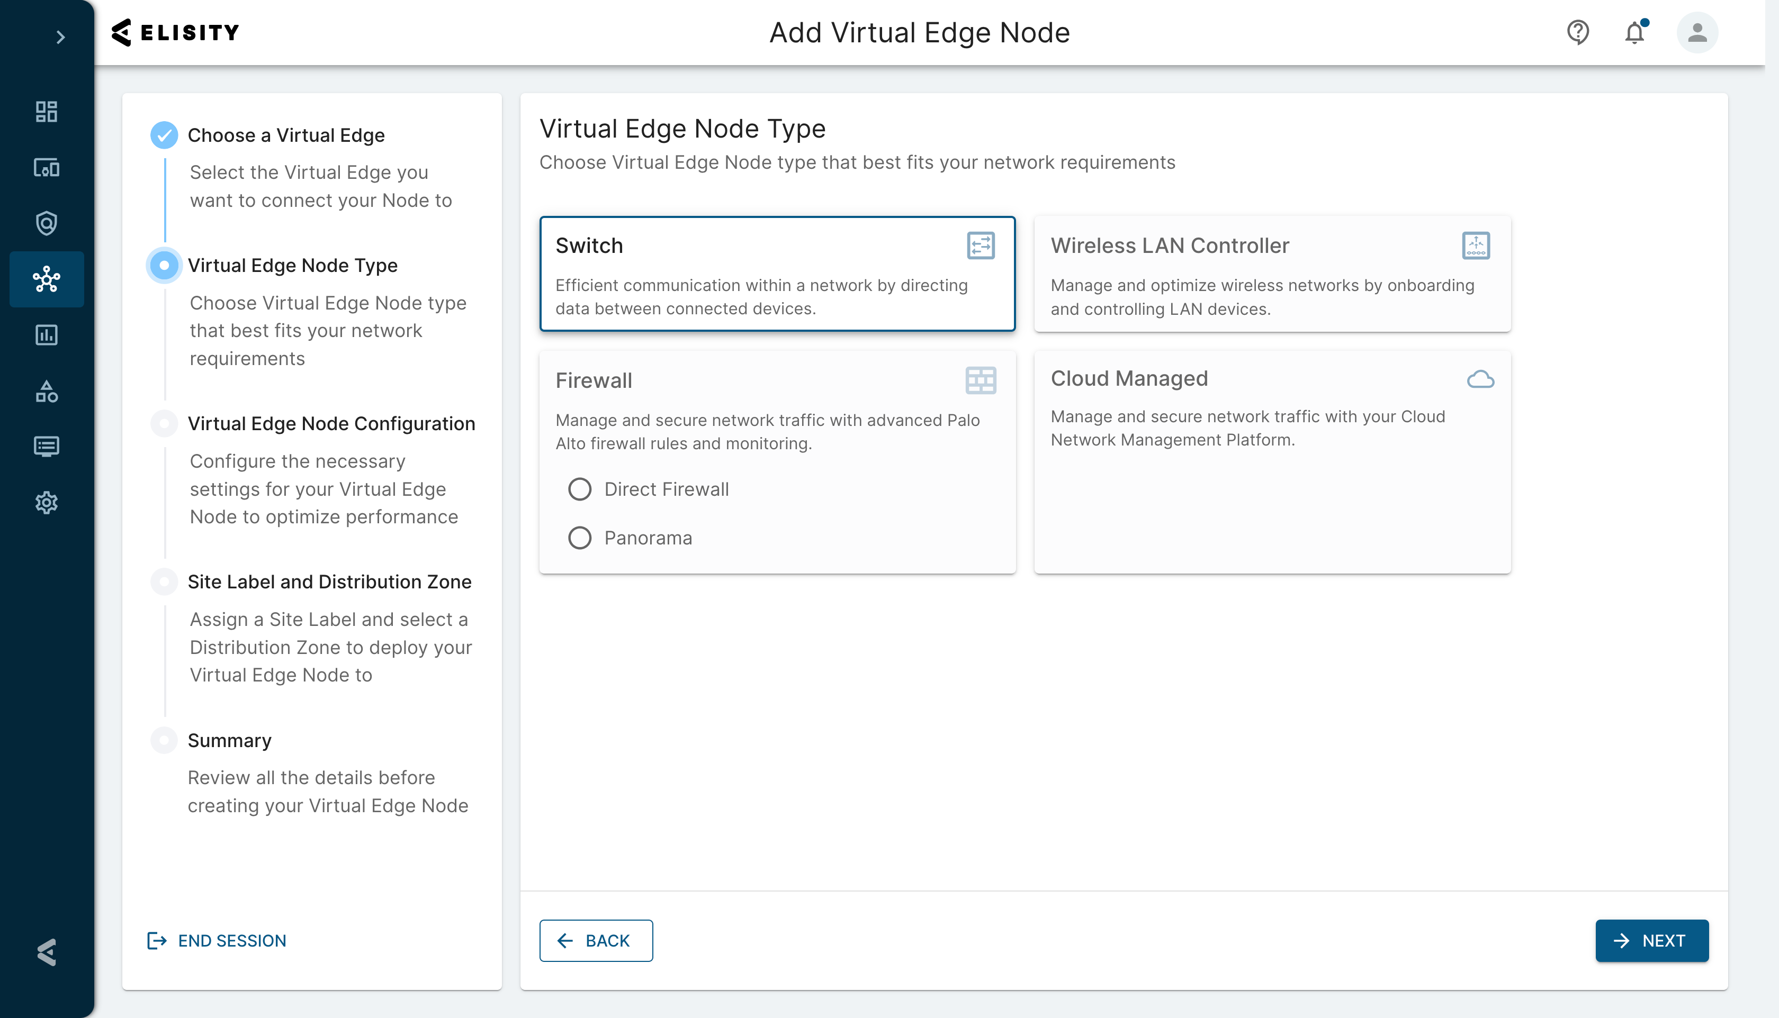Click the completed checkmark step indicator
1779x1018 pixels.
click(x=164, y=135)
